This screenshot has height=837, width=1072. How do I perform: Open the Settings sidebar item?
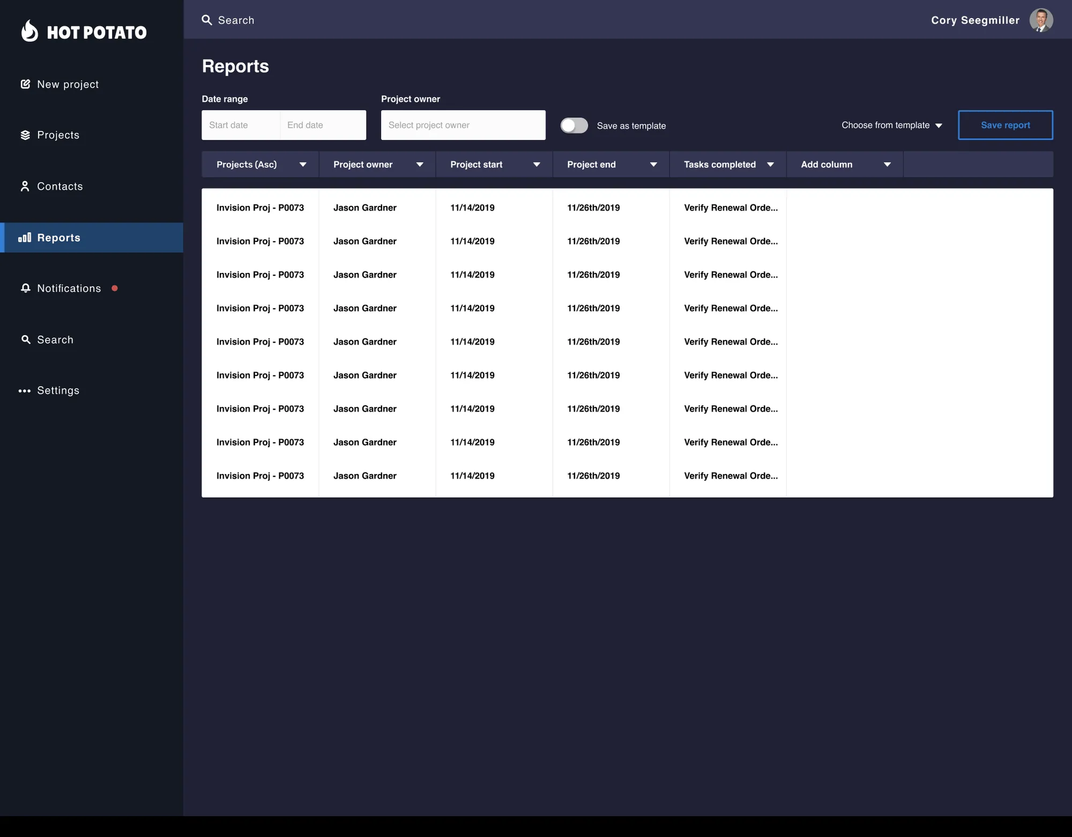pos(58,391)
